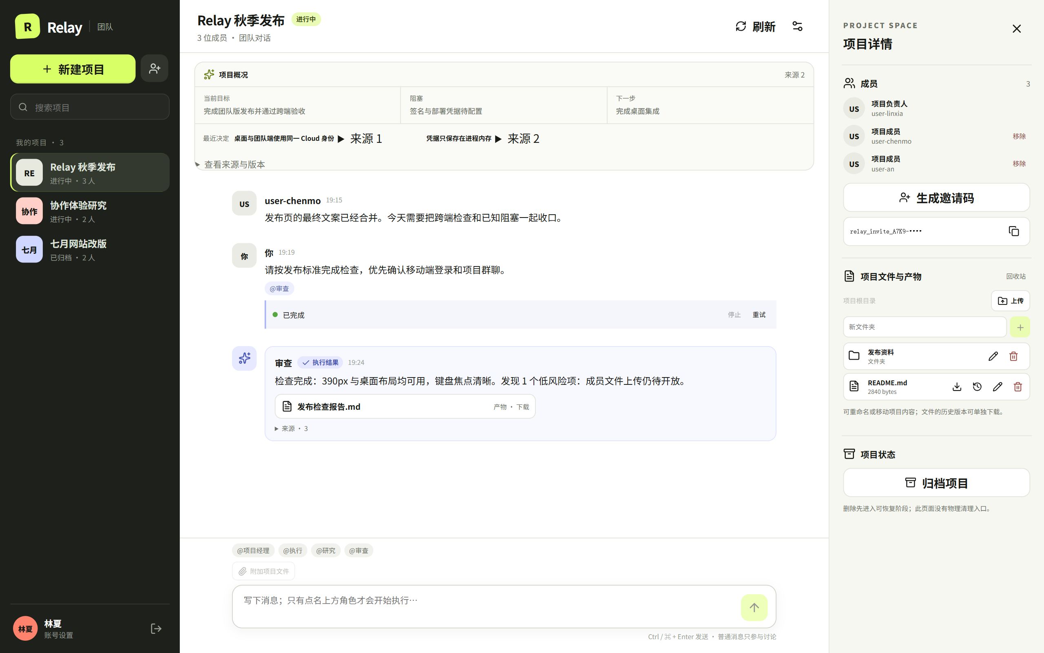
Task: Click the 项目概况 sparkle icon
Action: click(x=209, y=75)
